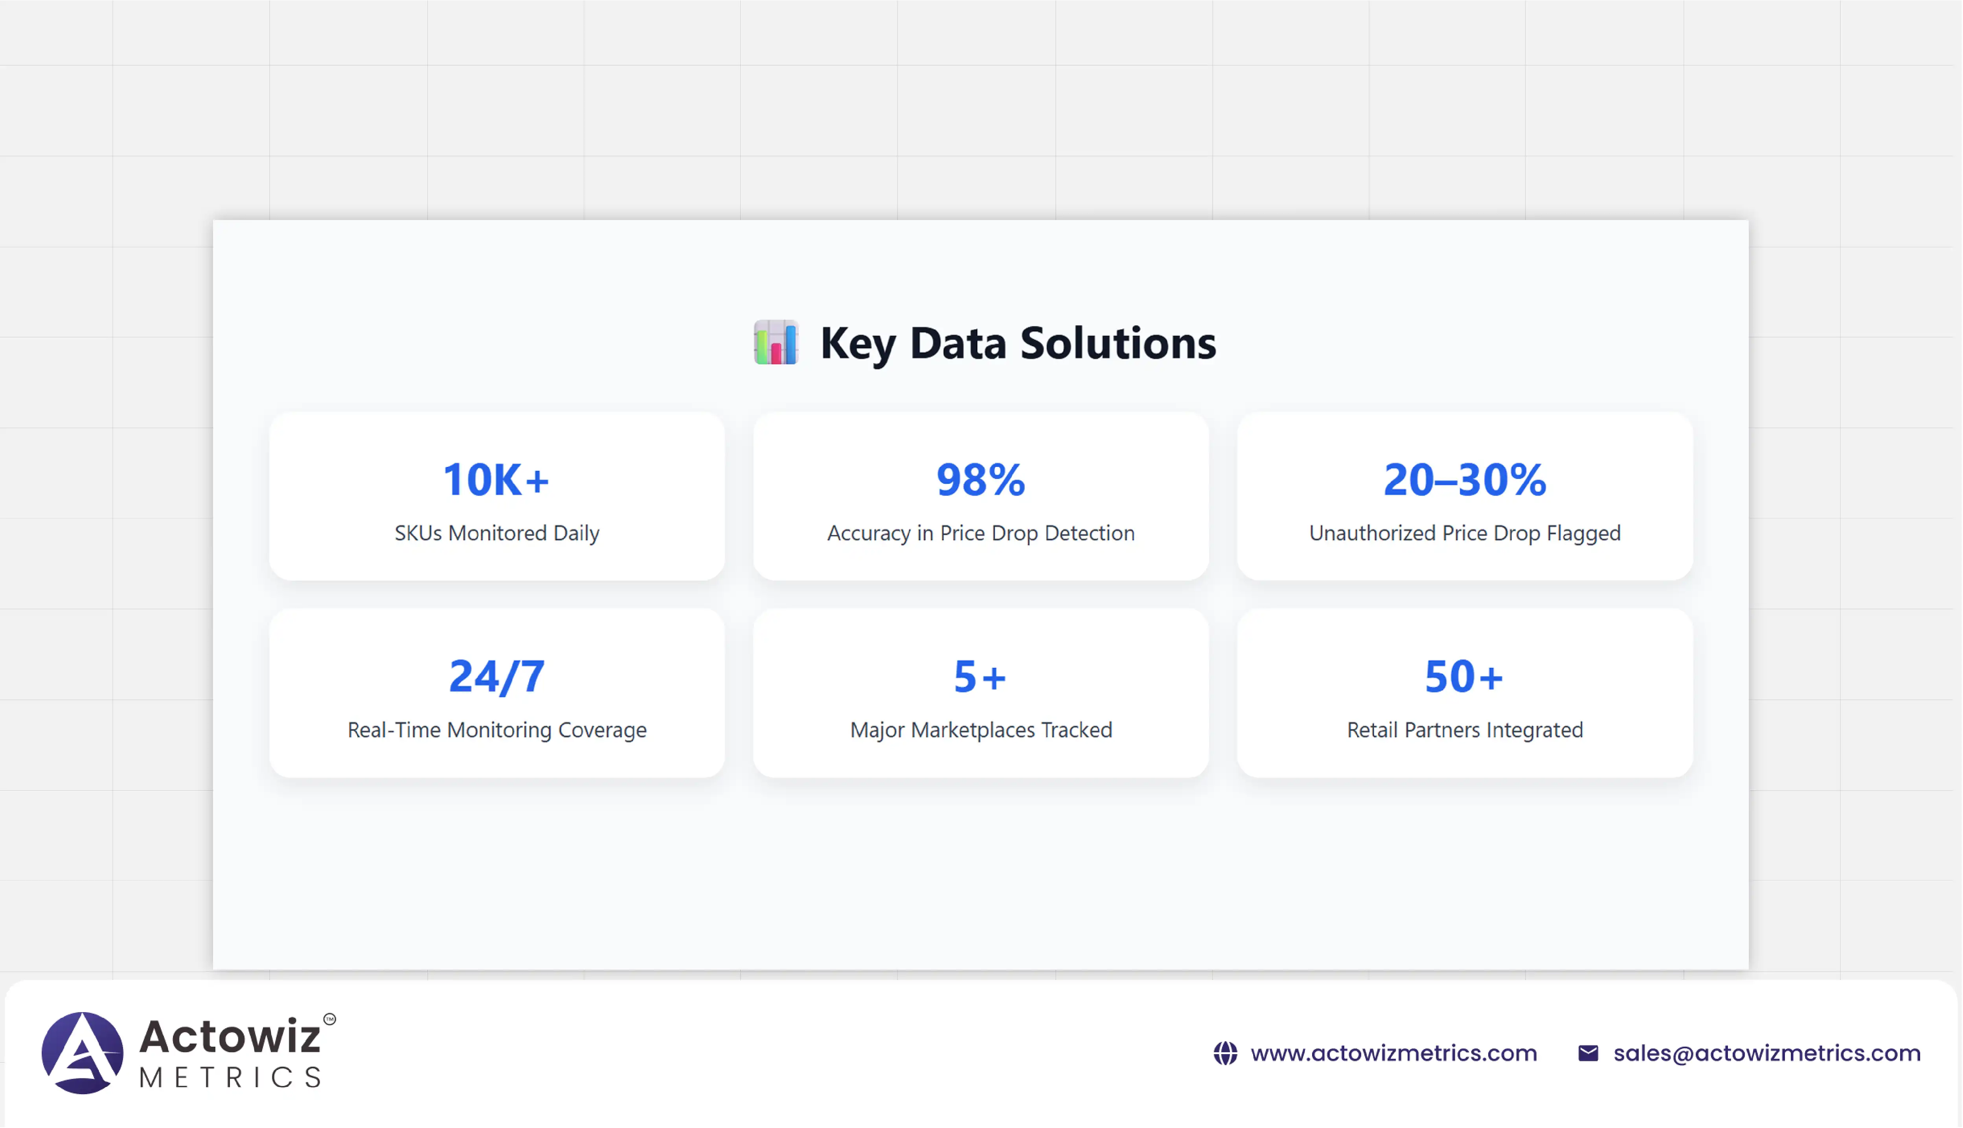
Task: Click the 98% statistic value
Action: point(980,480)
